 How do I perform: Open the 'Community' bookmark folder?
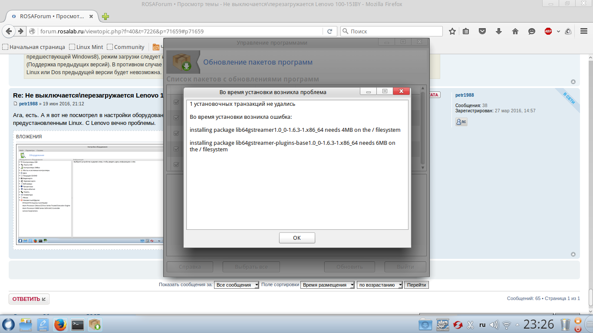click(x=125, y=47)
